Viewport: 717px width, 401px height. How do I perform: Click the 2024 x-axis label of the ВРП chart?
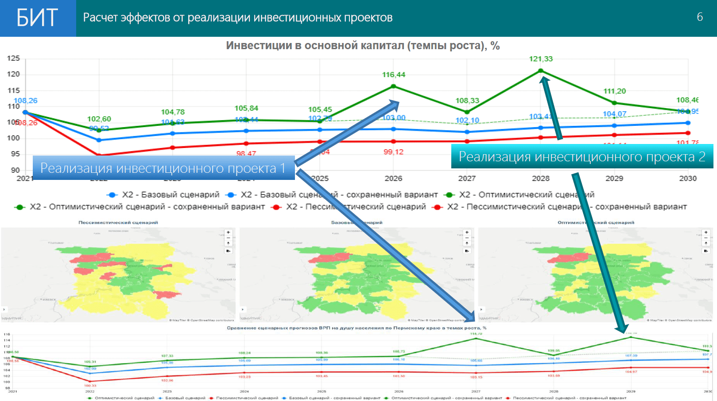click(244, 392)
